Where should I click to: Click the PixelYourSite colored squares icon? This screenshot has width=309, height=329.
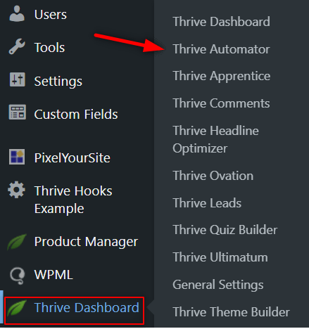pyautogui.click(x=17, y=157)
